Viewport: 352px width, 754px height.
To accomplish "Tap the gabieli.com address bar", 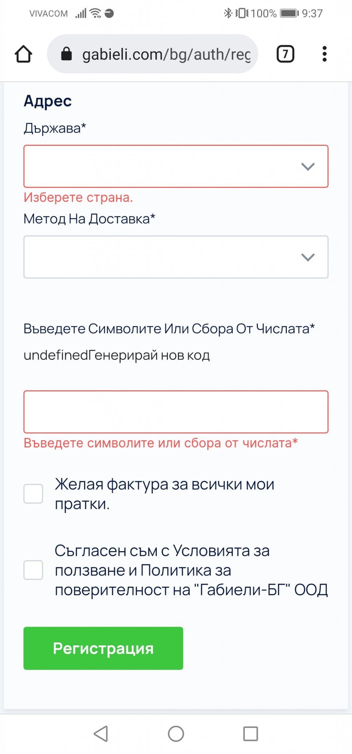I will point(152,54).
